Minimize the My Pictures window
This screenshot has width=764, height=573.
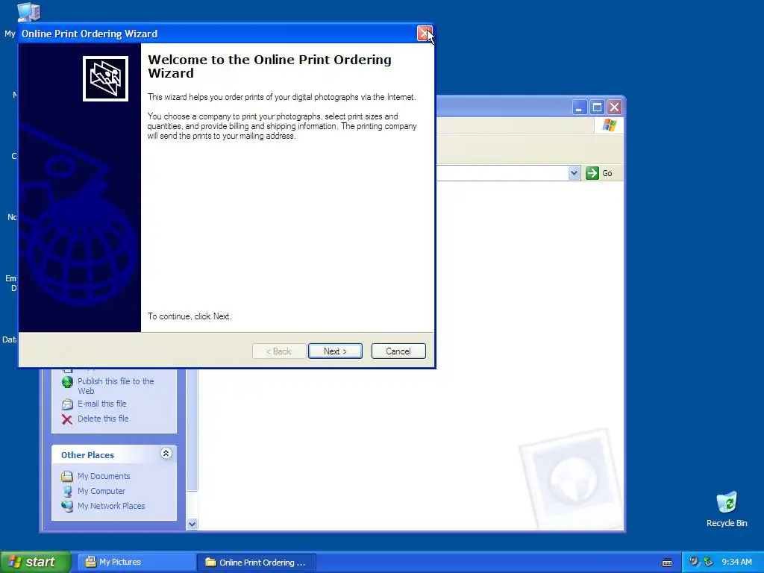point(579,107)
